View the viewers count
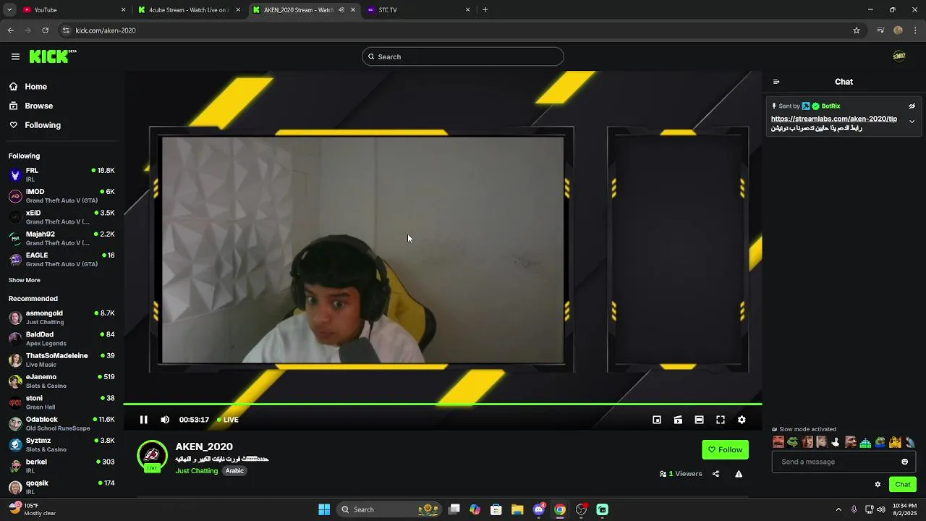 coord(681,474)
